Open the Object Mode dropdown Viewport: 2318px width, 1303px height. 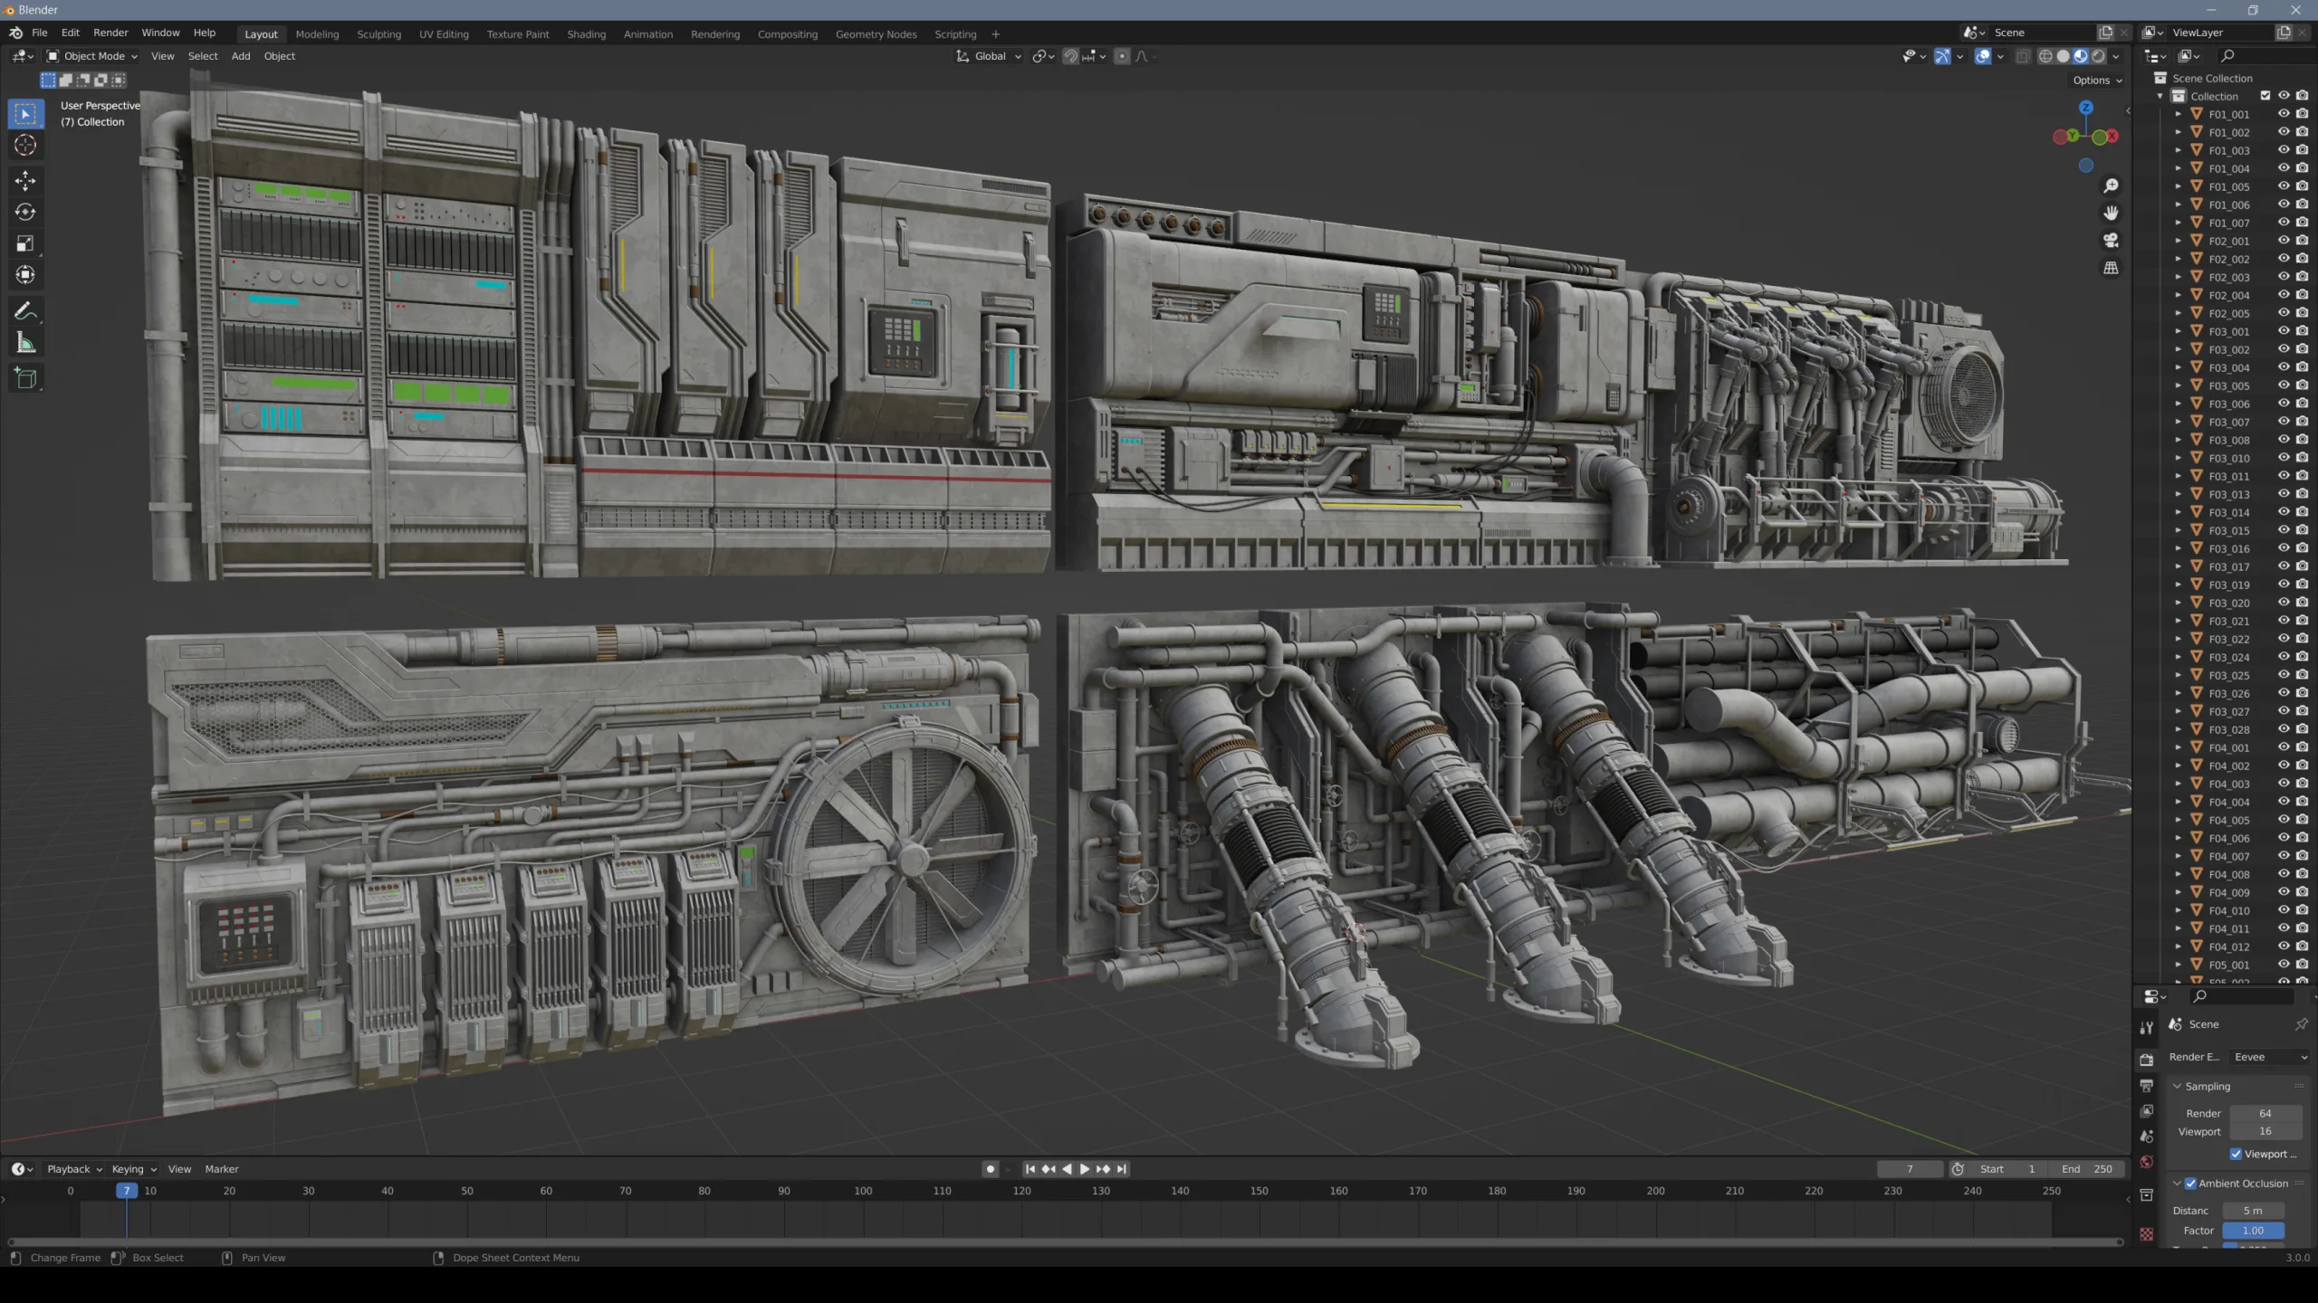[92, 56]
